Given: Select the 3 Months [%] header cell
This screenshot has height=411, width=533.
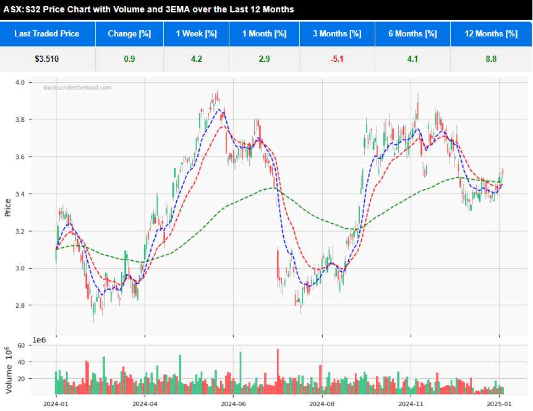Looking at the screenshot, I should (337, 34).
